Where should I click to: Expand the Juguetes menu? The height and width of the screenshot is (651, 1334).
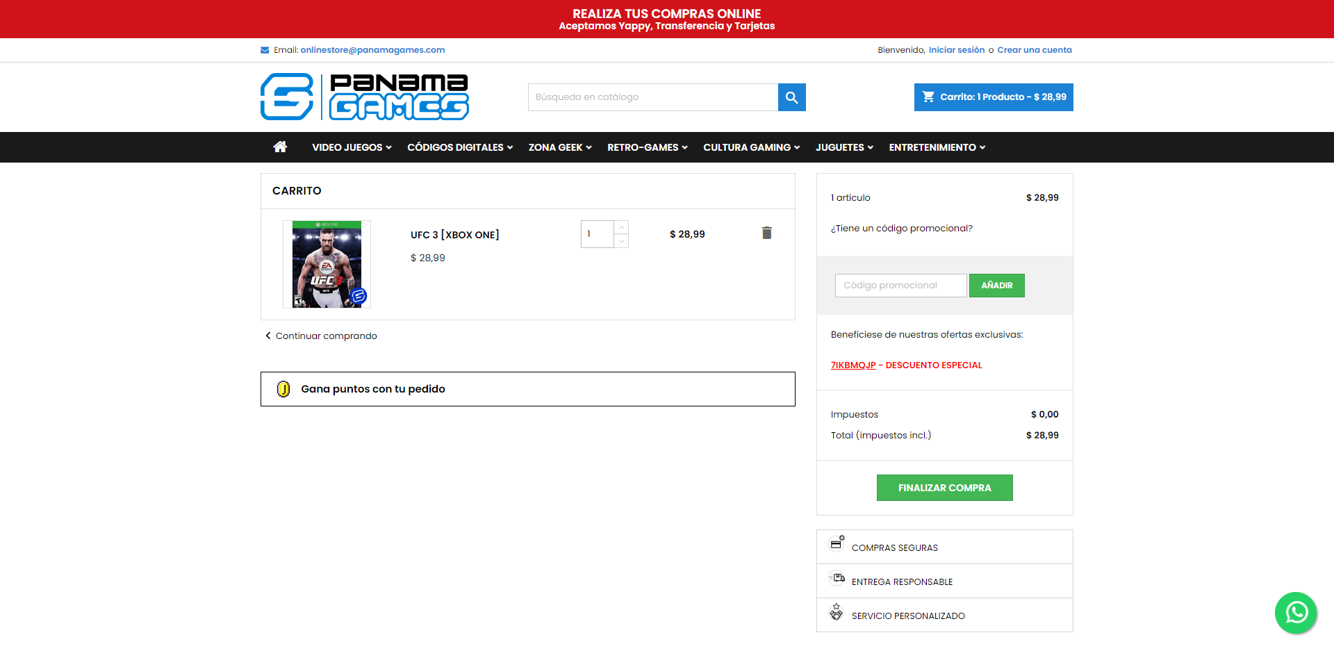845,147
